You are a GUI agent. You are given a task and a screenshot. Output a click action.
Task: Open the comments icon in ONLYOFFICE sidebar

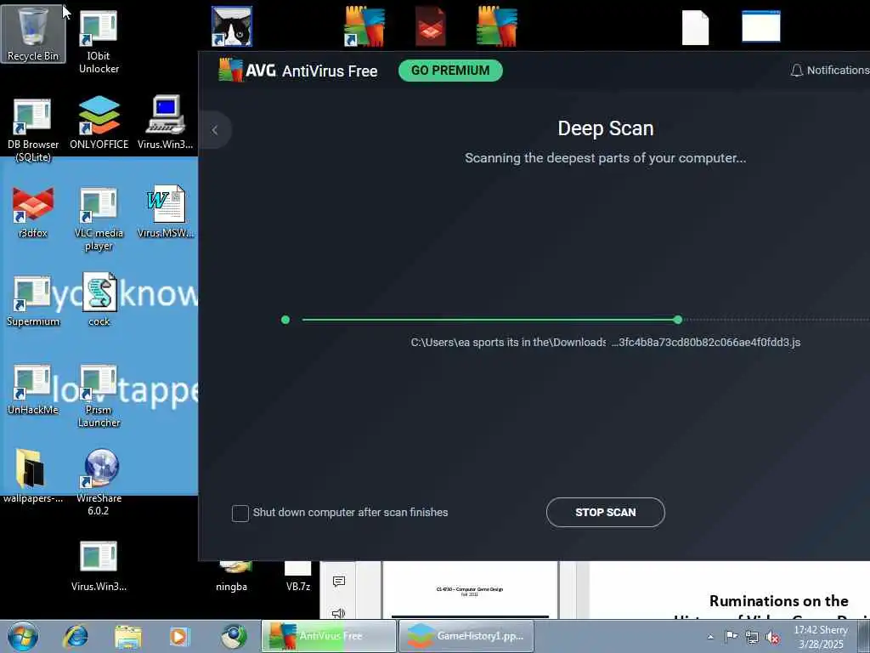point(339,582)
